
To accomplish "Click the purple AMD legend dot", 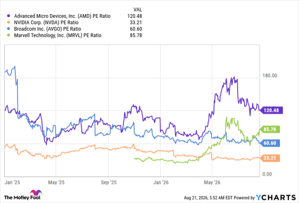I will click(9, 16).
